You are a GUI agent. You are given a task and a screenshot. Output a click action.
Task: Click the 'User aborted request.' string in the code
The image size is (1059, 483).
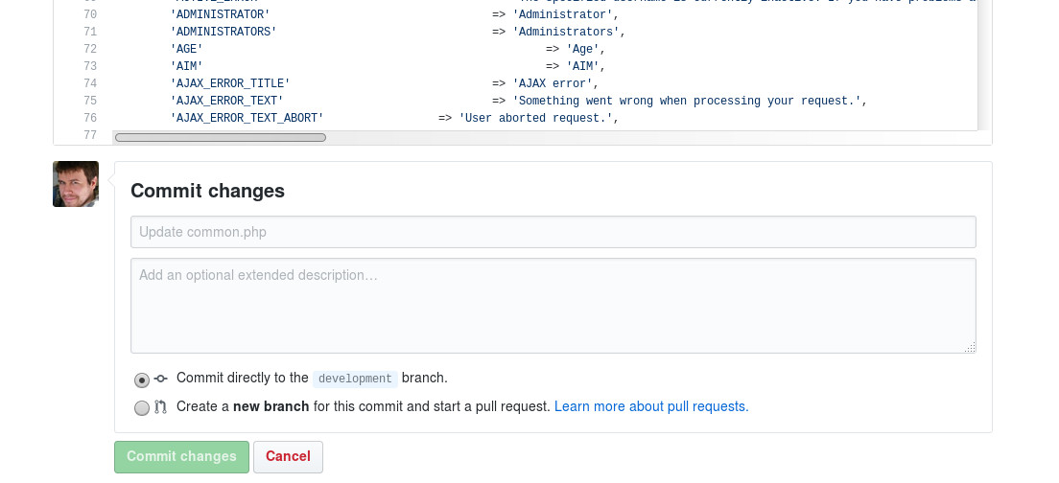pyautogui.click(x=536, y=118)
